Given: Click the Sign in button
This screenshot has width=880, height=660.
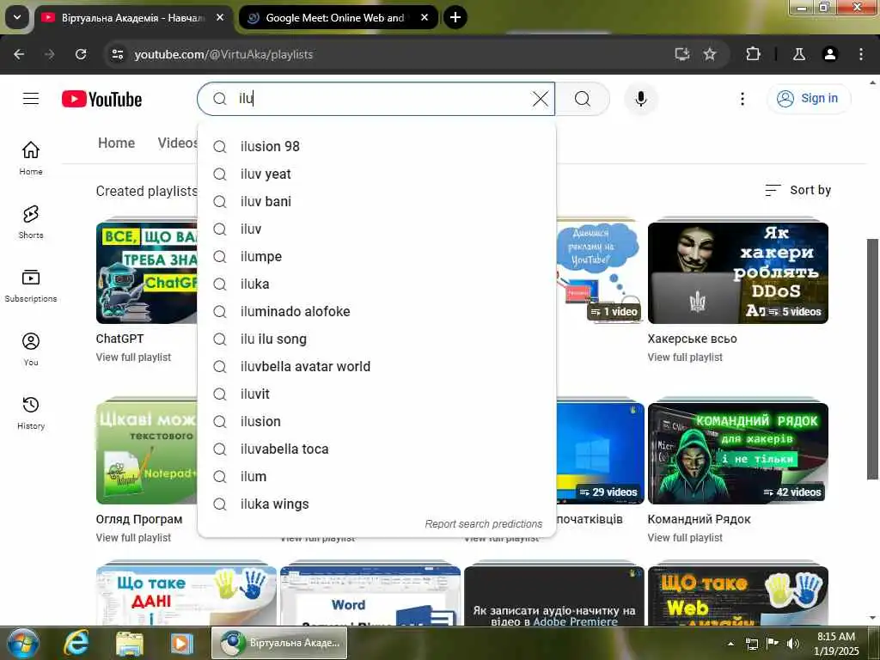Looking at the screenshot, I should coord(808,99).
